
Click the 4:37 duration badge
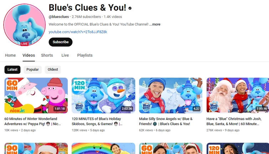pos(196,109)
